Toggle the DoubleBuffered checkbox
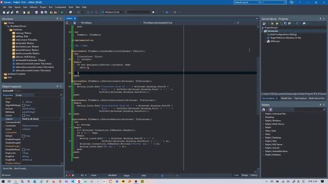This screenshot has height=184, width=328. click(x=24, y=150)
